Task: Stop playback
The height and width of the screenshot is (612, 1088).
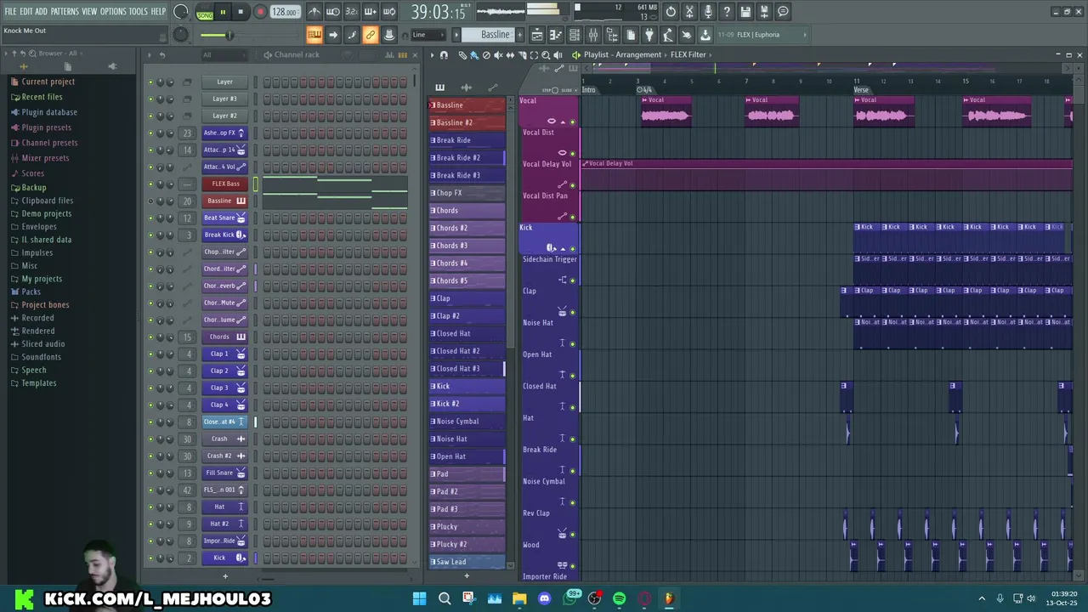Action: [241, 12]
